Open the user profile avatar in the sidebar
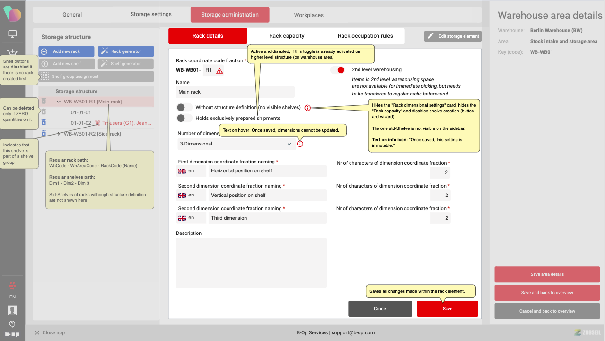 [x=12, y=310]
